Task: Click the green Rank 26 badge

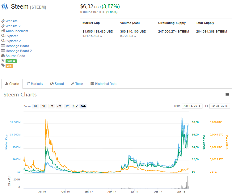Action: (11, 61)
